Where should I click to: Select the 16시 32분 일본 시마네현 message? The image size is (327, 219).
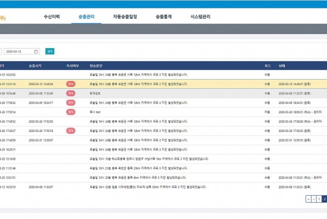click(148, 187)
